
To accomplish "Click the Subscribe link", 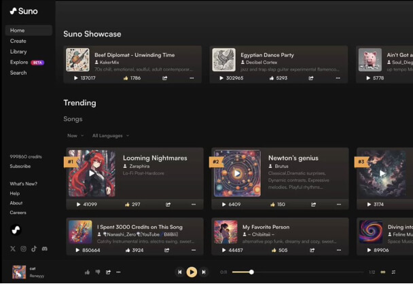I will (20, 166).
